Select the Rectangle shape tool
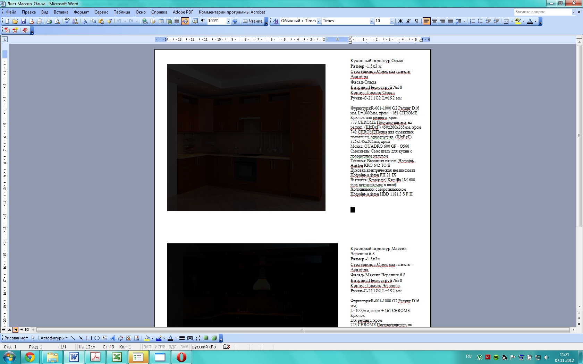The width and height of the screenshot is (583, 364). [x=88, y=338]
